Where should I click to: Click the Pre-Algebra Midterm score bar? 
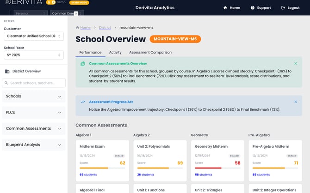click(x=275, y=168)
